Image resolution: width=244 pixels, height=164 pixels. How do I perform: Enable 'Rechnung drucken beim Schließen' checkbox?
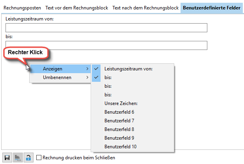pyautogui.click(x=39, y=158)
